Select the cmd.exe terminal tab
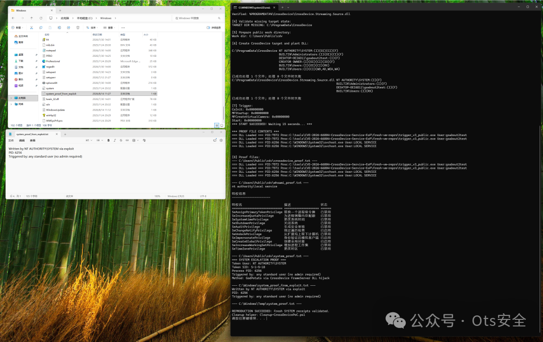543x342 pixels. [254, 7]
